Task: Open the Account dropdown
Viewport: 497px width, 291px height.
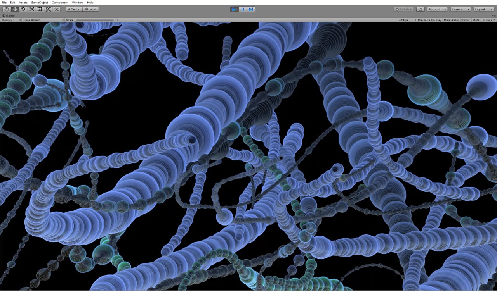Action: 437,9
